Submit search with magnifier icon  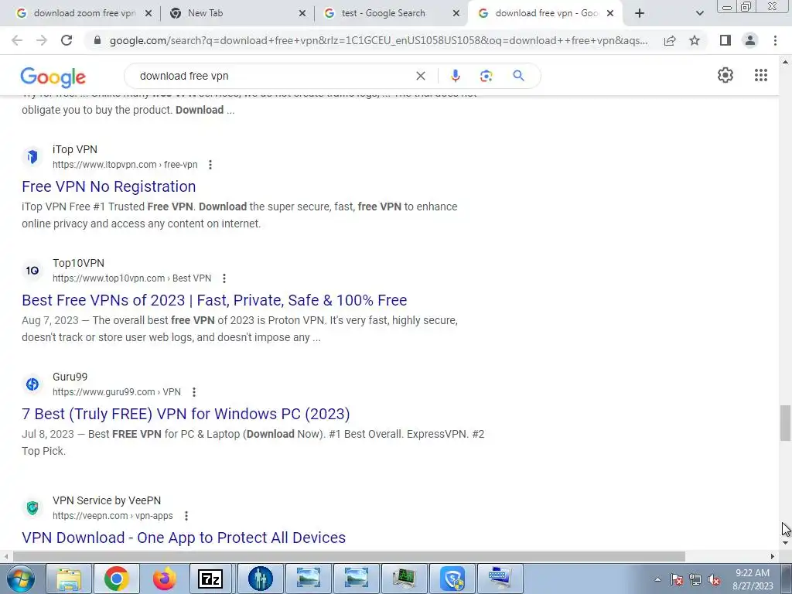(518, 76)
